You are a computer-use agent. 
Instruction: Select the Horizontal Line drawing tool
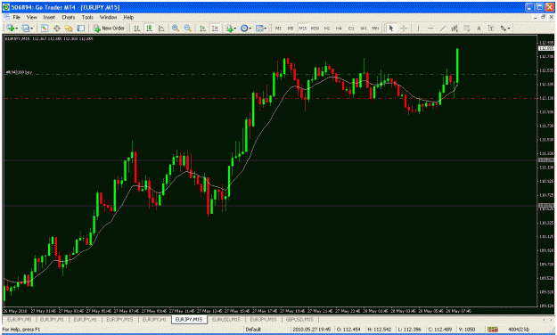[430, 28]
